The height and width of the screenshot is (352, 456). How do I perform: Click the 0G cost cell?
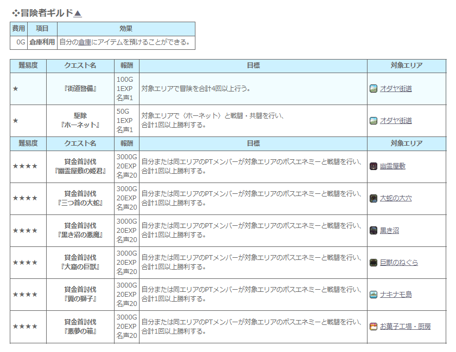click(x=19, y=43)
